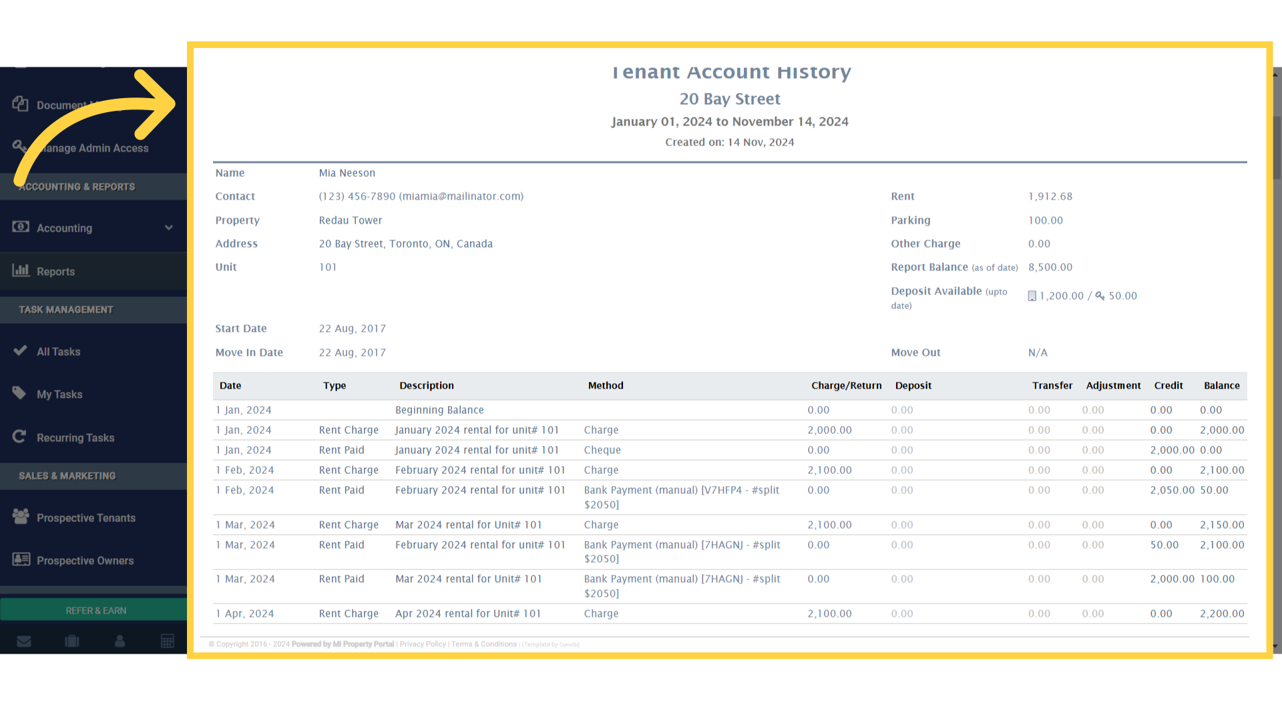
Task: Open the calculator icon in bottom bar
Action: point(168,642)
